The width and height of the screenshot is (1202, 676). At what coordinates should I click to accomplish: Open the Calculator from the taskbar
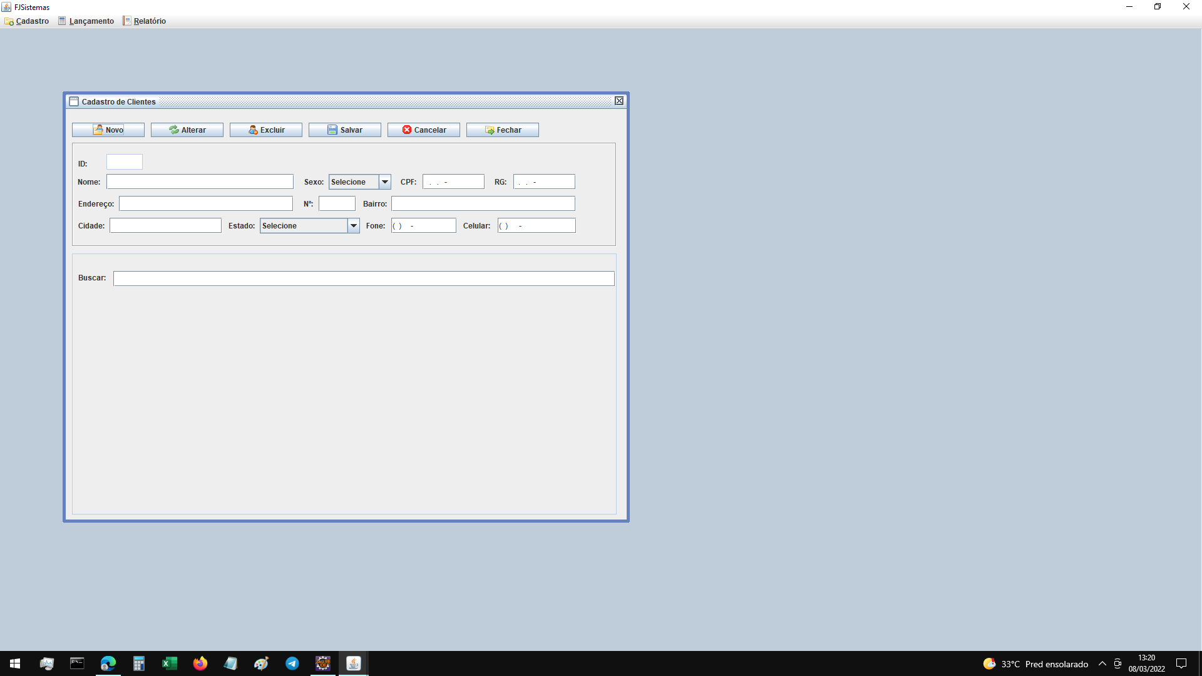[x=139, y=663]
